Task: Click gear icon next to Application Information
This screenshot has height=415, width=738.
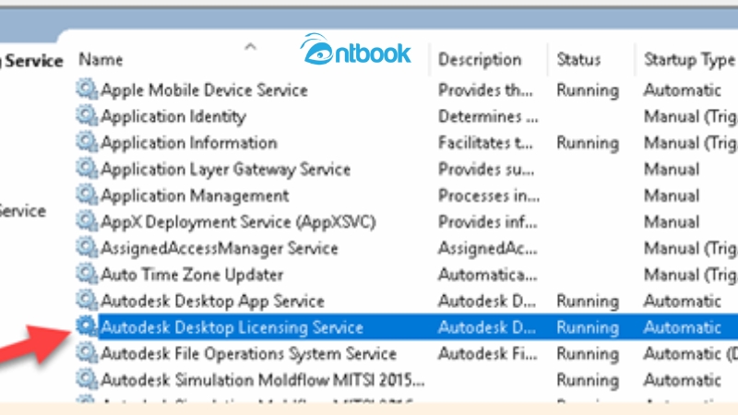Action: (x=87, y=142)
